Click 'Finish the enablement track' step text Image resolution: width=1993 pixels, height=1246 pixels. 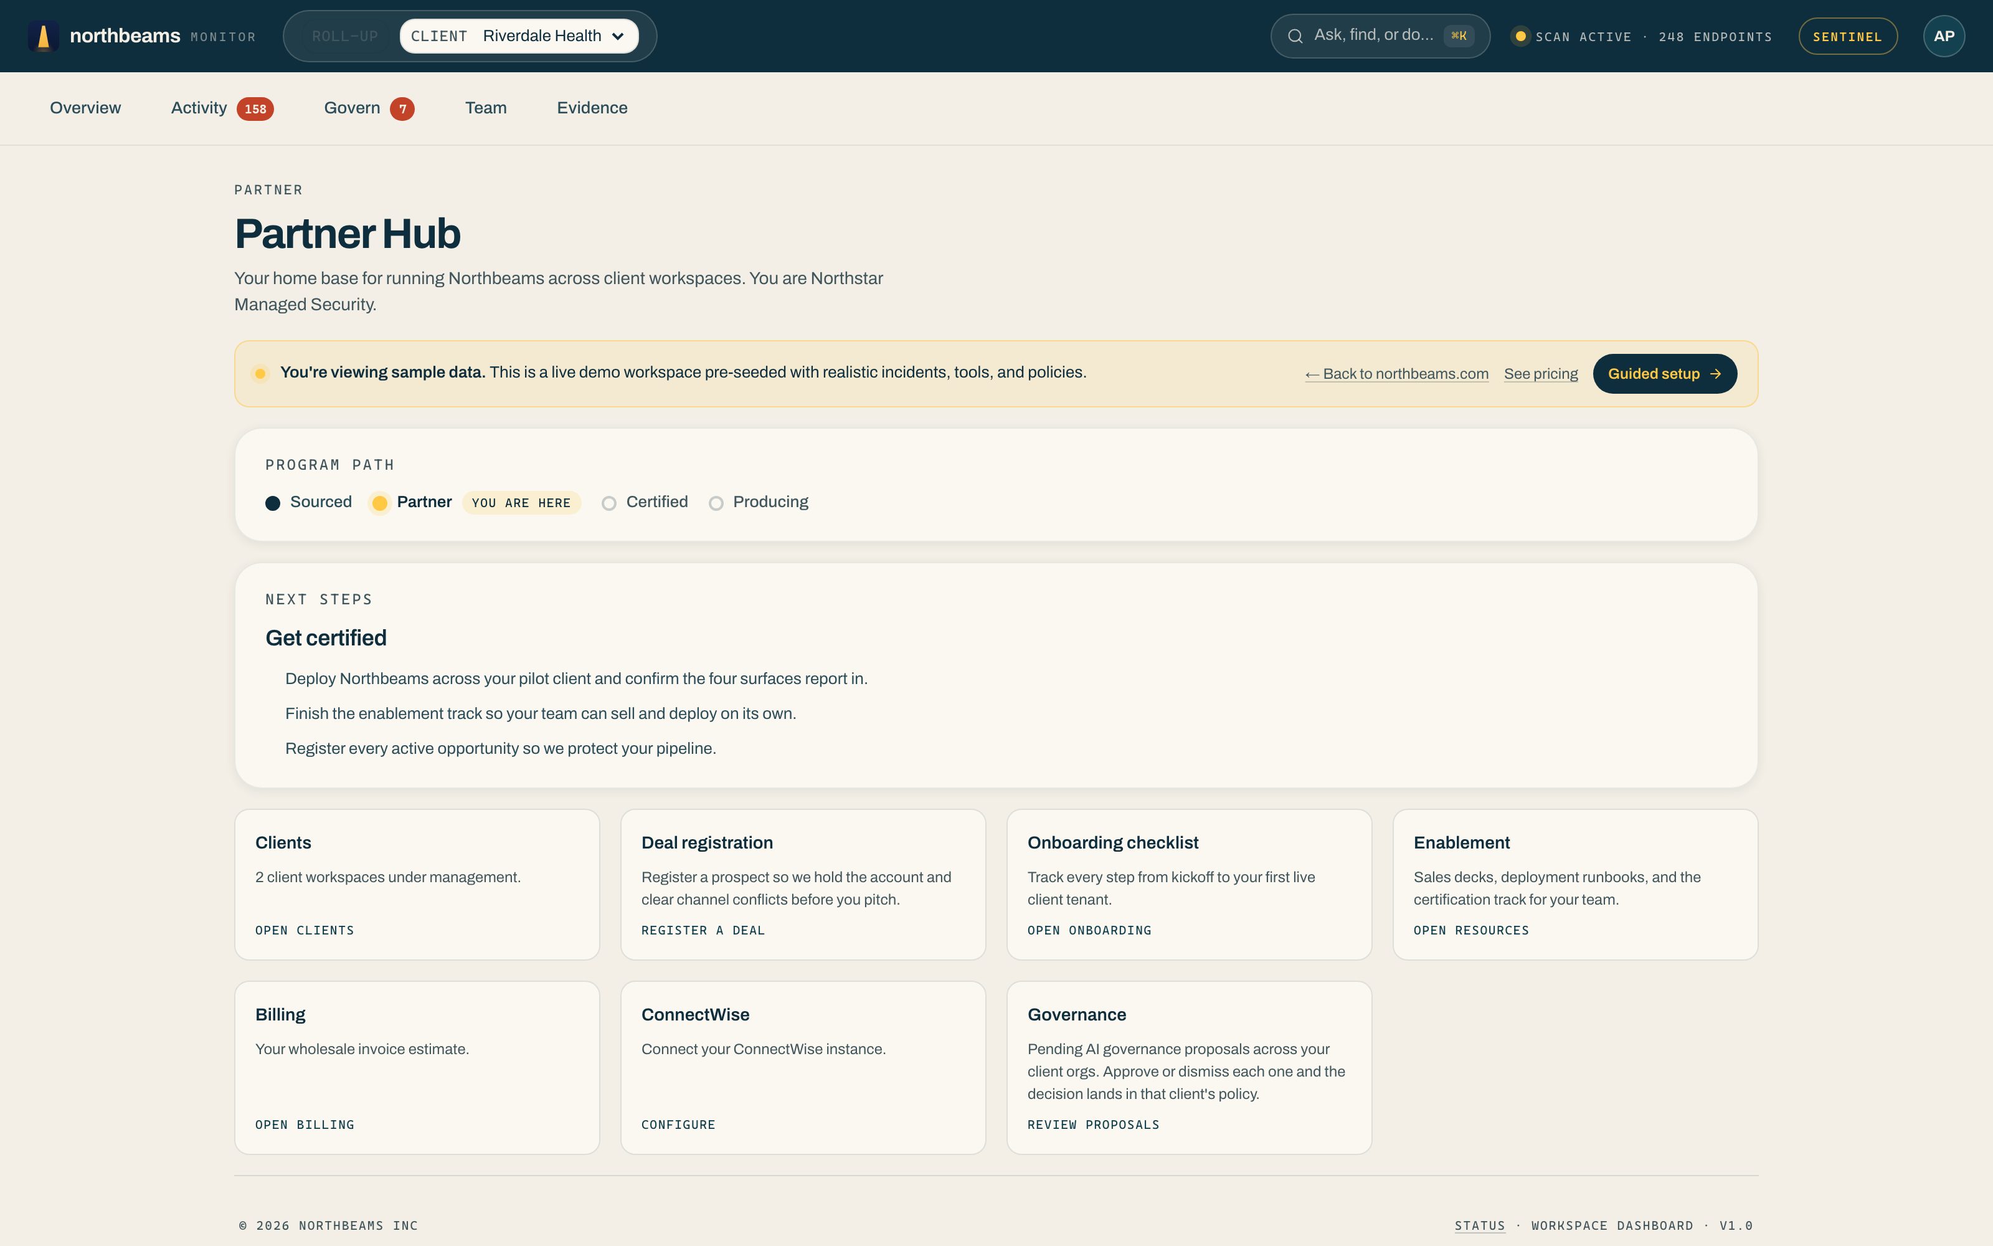tap(541, 714)
